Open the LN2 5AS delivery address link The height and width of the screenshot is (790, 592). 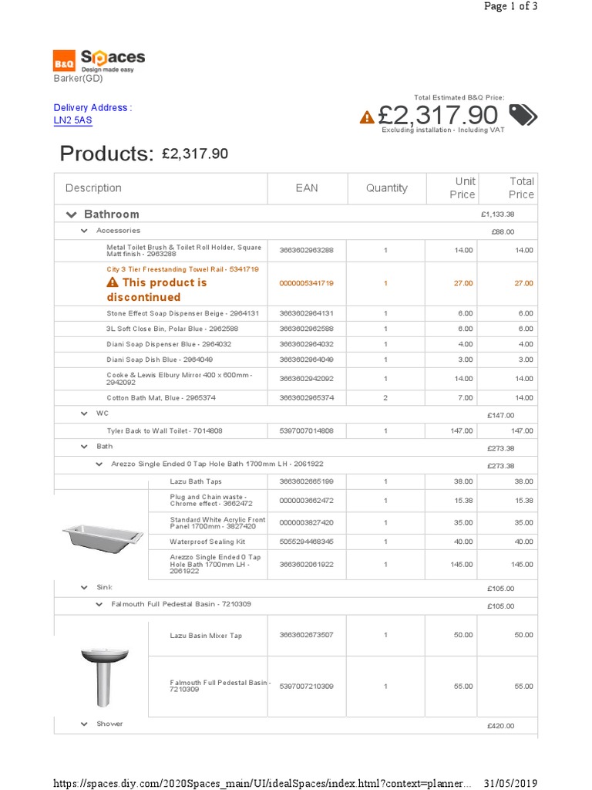click(x=72, y=120)
